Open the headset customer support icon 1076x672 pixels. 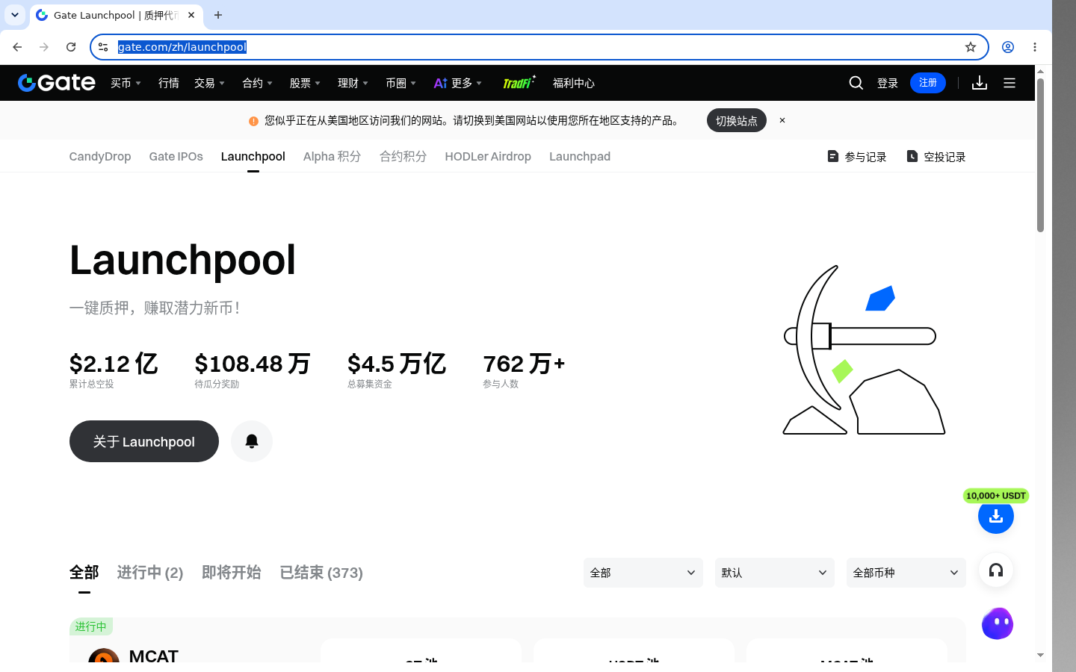[x=996, y=570]
